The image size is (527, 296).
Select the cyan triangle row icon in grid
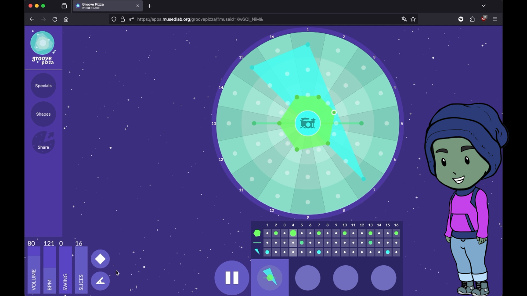pos(257,252)
